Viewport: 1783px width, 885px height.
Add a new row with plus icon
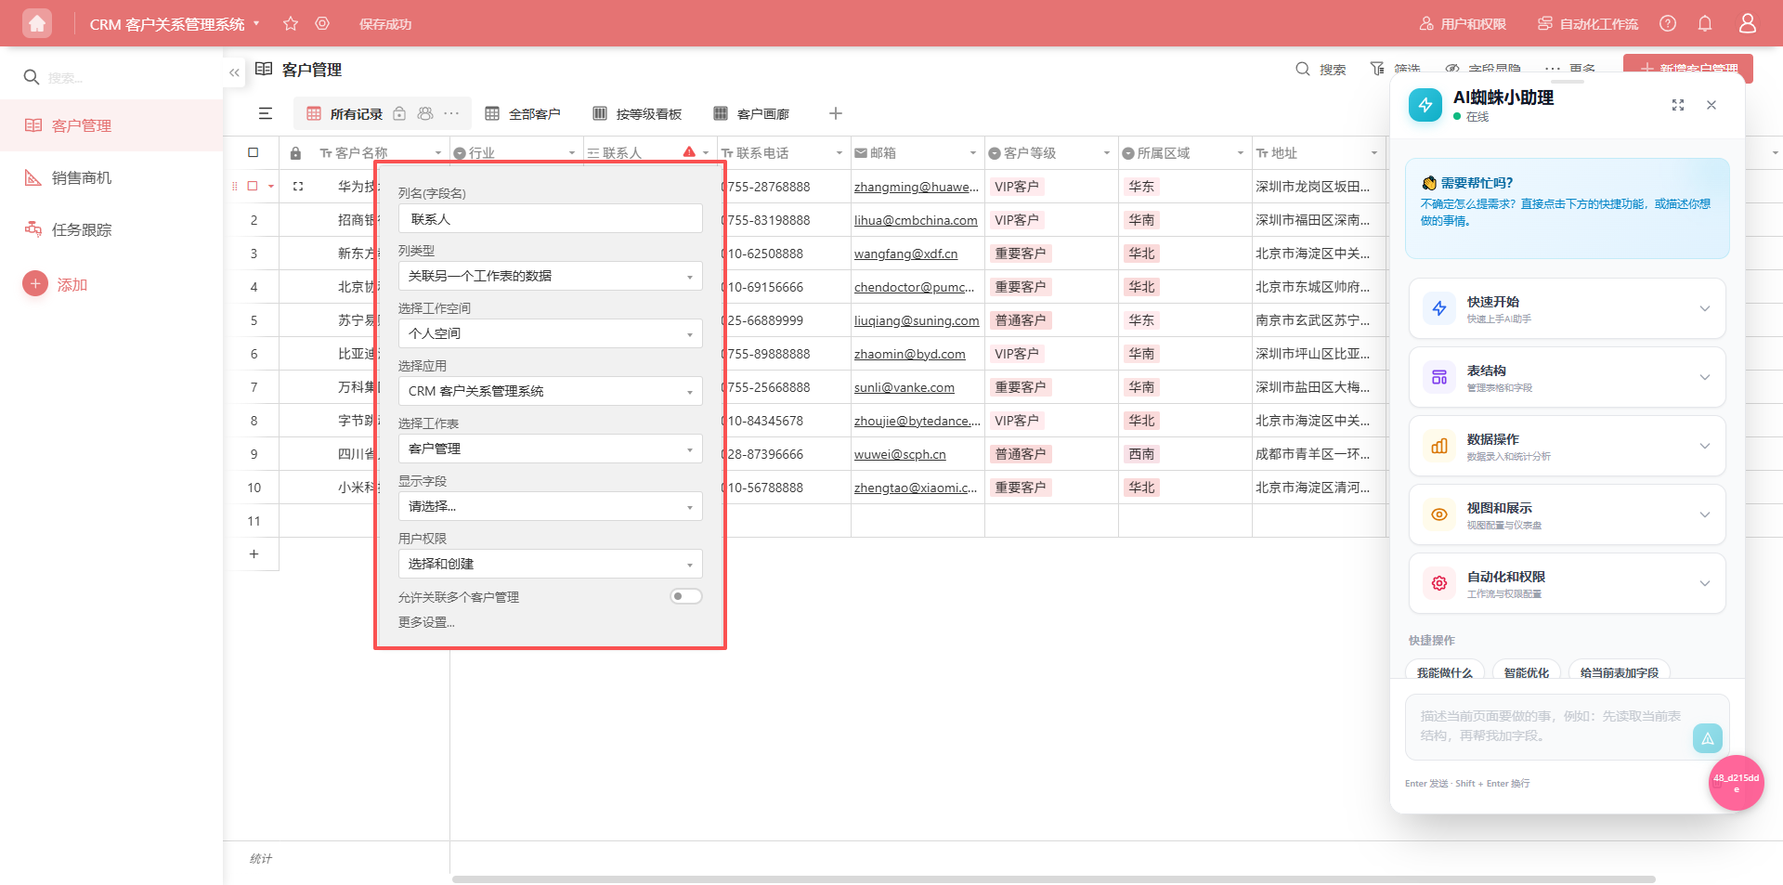(254, 554)
